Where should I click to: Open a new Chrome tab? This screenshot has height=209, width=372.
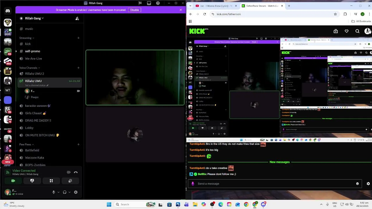tap(289, 6)
